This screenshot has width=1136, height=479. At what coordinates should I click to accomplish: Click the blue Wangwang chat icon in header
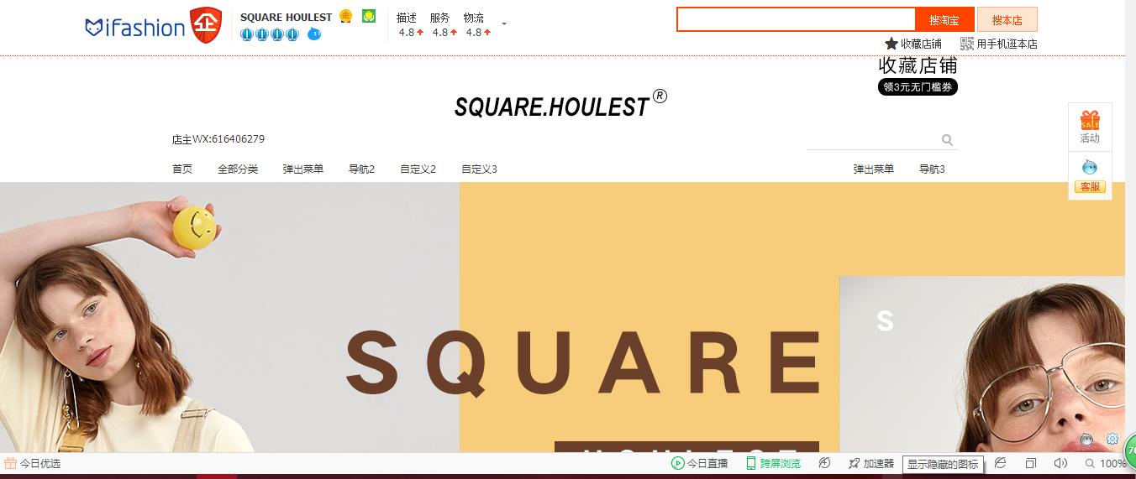coord(314,34)
